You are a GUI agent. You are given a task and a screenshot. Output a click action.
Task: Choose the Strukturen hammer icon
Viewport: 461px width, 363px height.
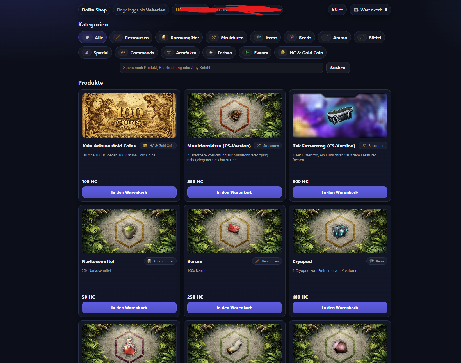click(x=214, y=37)
